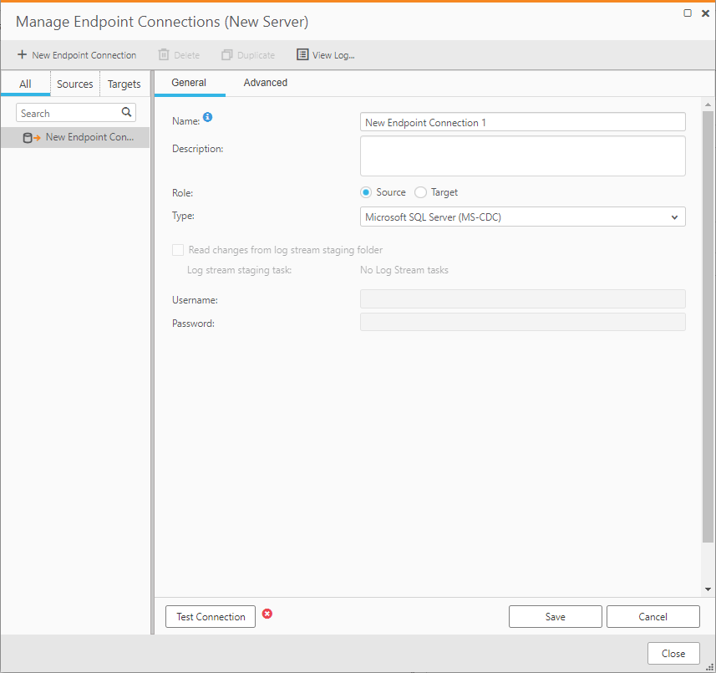
Task: Select the Target role radio button
Action: click(x=420, y=191)
